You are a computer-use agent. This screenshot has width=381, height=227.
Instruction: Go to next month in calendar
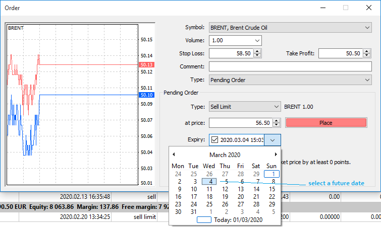(276, 155)
